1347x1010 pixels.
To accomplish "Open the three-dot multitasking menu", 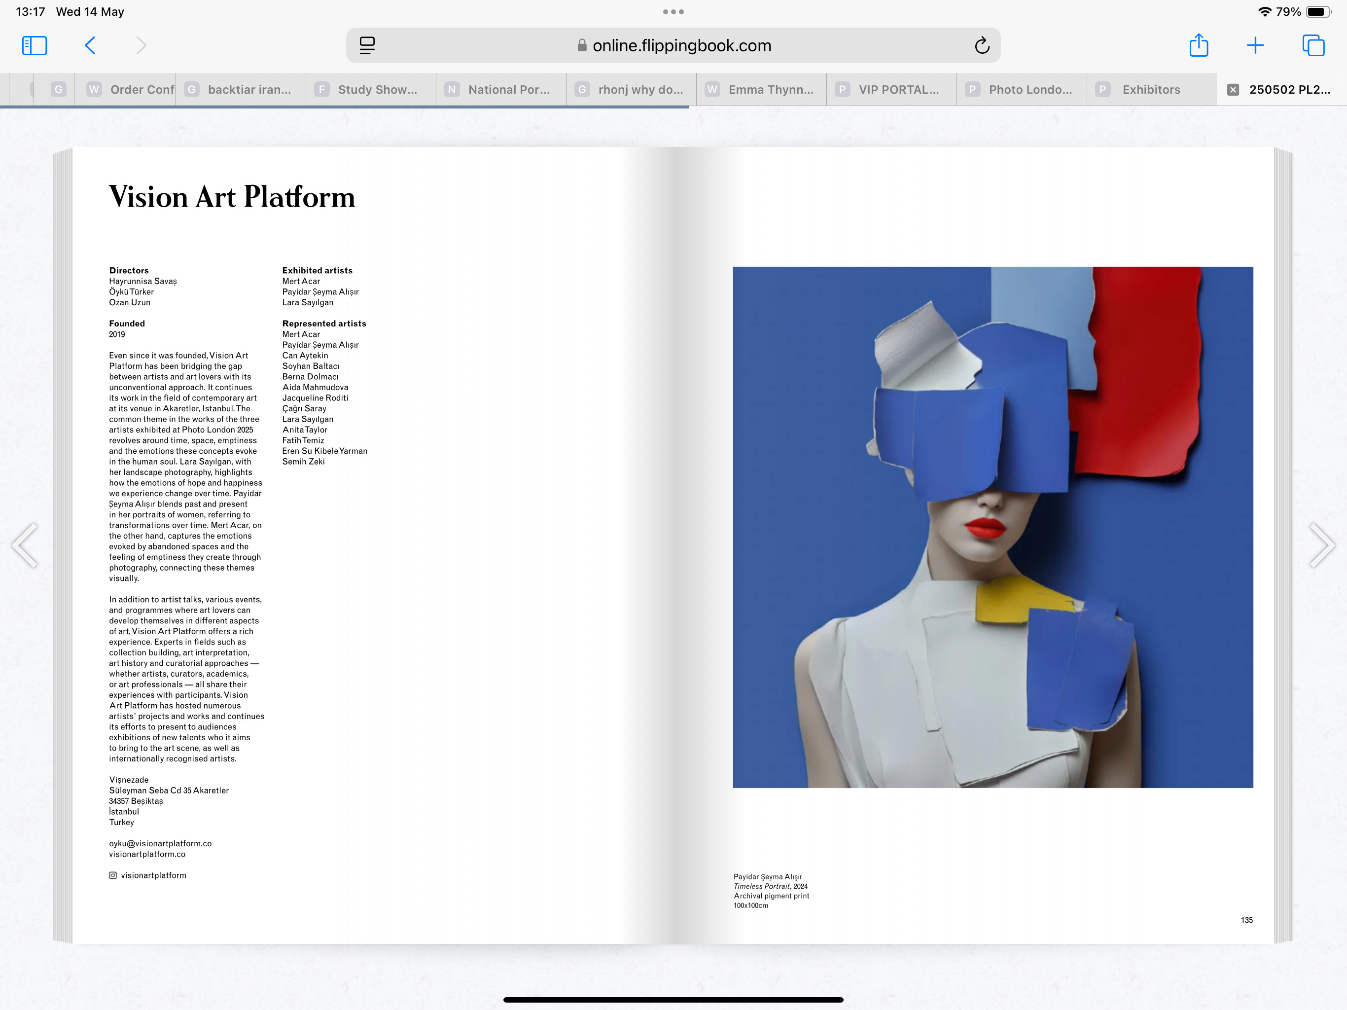I will (673, 11).
